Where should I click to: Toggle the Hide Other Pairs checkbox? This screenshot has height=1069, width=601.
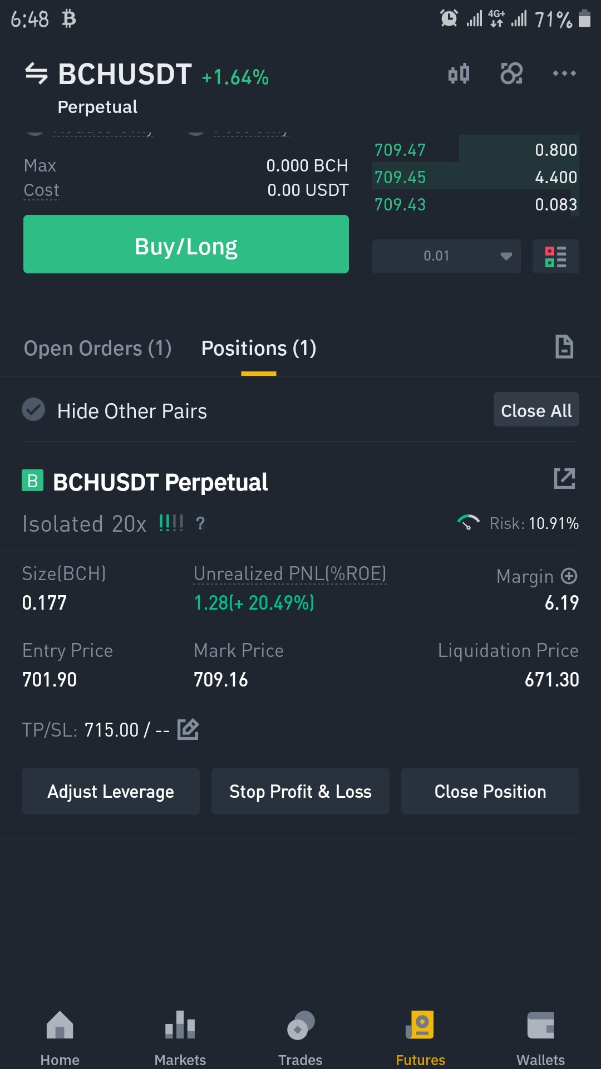pyautogui.click(x=33, y=410)
